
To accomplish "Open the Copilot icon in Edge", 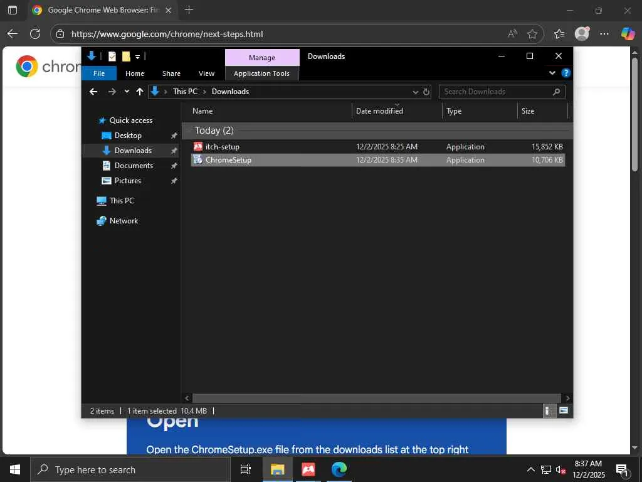I will 628,34.
